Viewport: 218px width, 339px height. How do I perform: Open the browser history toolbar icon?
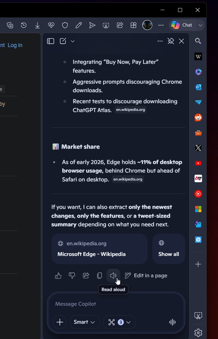point(24,25)
